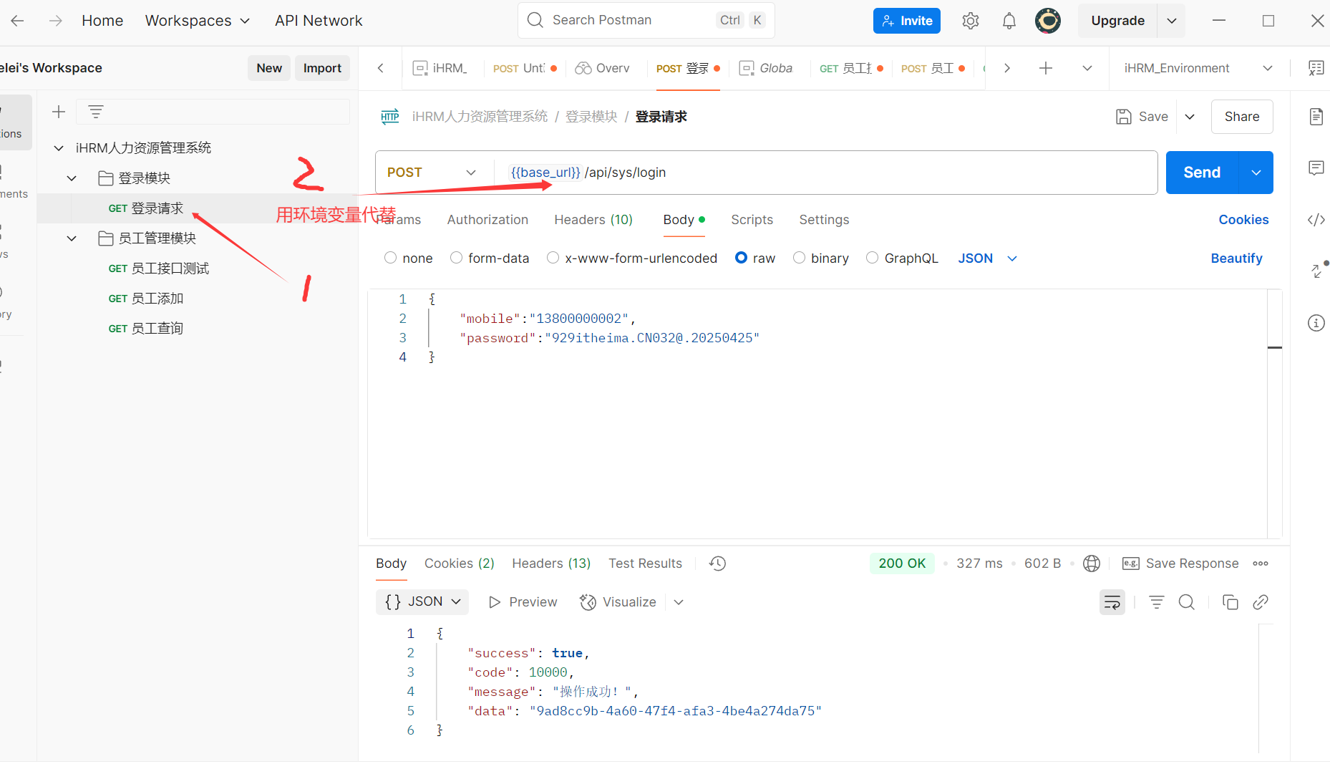Copy the response body
Image resolution: width=1330 pixels, height=769 pixels.
click(1231, 602)
